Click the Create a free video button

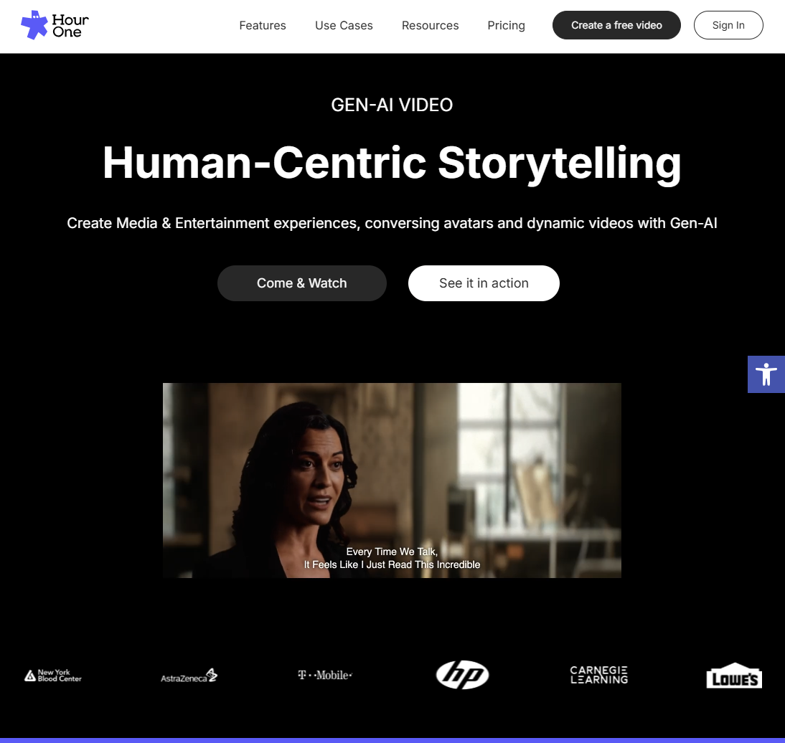616,25
